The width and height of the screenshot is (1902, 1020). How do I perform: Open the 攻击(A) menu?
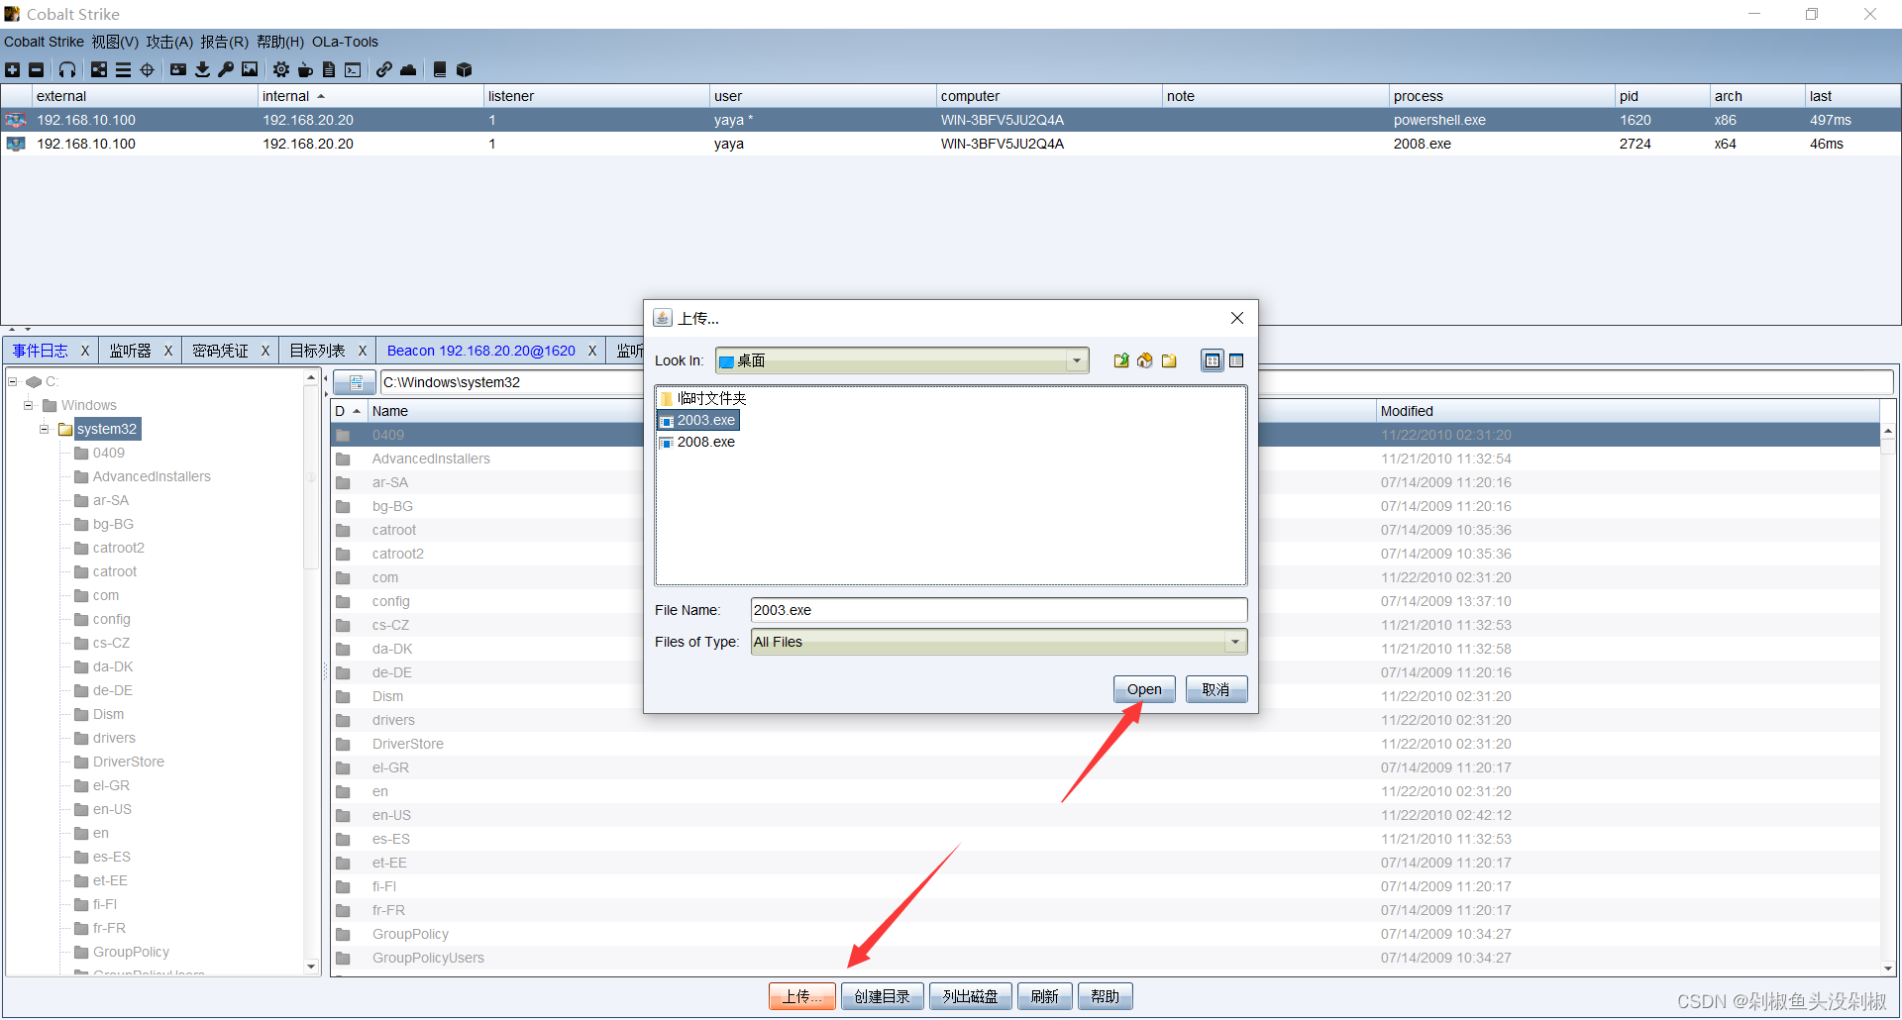[169, 42]
